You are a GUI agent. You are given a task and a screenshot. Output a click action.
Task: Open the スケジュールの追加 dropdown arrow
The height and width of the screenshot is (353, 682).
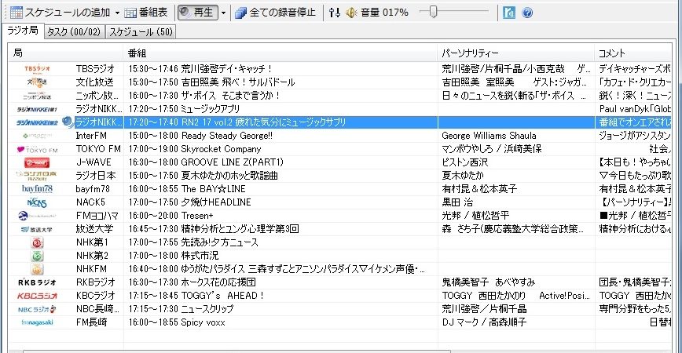tap(117, 13)
